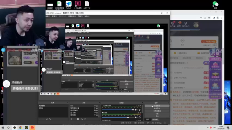Open browser side panel icon

214,18
